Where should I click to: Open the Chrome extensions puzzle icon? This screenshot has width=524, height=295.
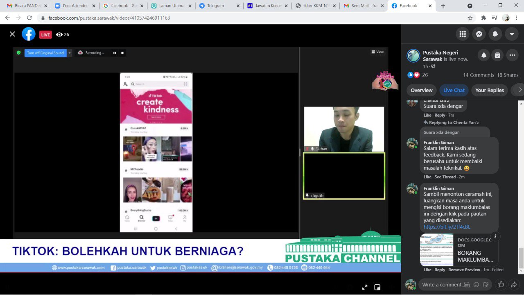(x=484, y=18)
